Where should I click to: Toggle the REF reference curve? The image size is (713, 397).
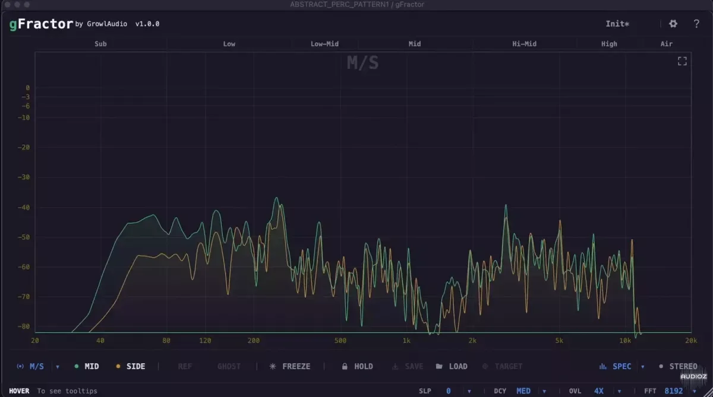(185, 366)
